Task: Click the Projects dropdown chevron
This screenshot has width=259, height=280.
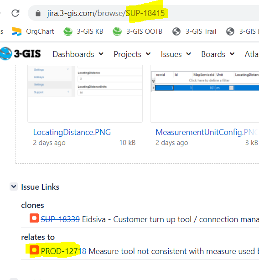Action: pos(148,54)
